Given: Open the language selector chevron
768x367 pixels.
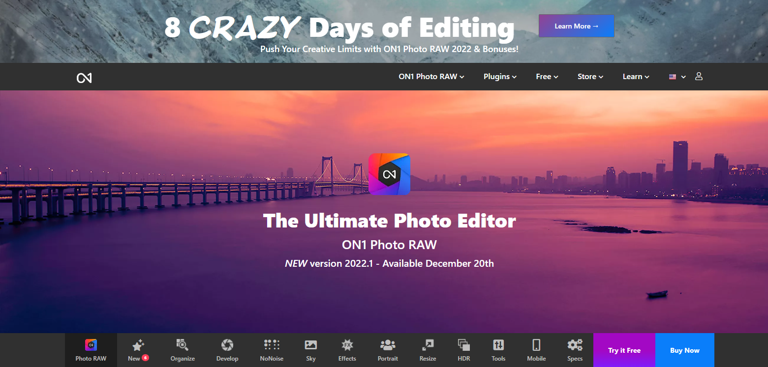Looking at the screenshot, I should click(683, 77).
